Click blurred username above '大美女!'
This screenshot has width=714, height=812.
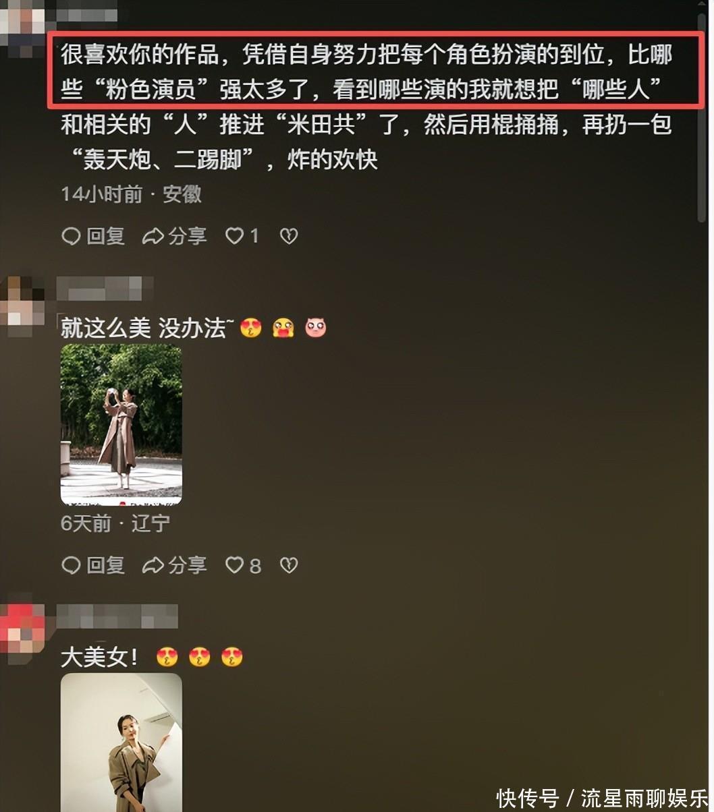[117, 616]
